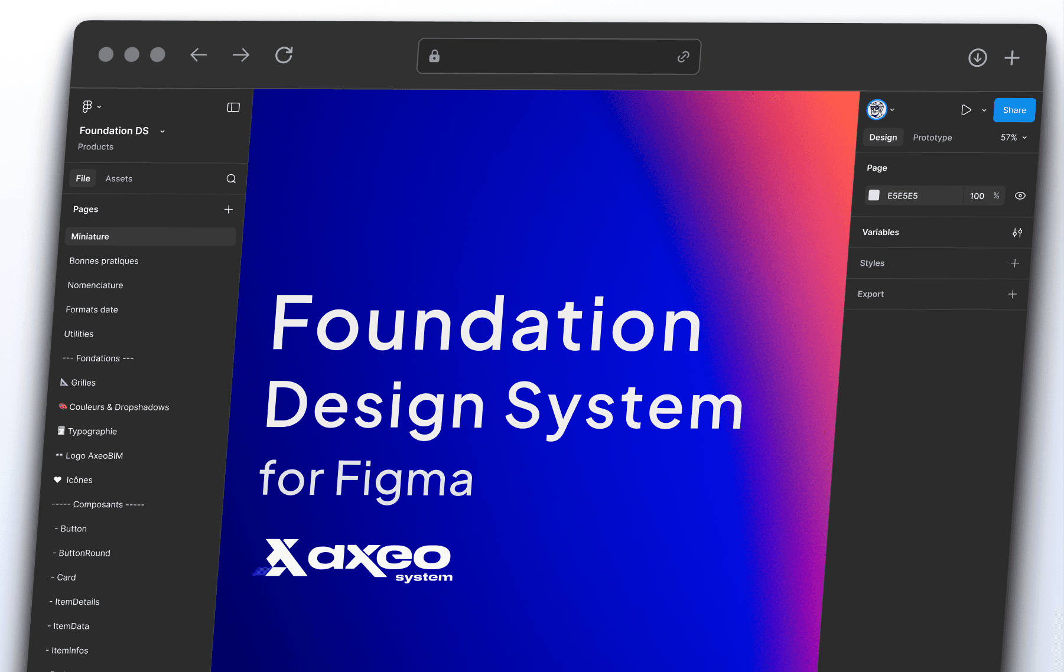The width and height of the screenshot is (1064, 672).
Task: Present the prototype with play icon
Action: tap(966, 110)
